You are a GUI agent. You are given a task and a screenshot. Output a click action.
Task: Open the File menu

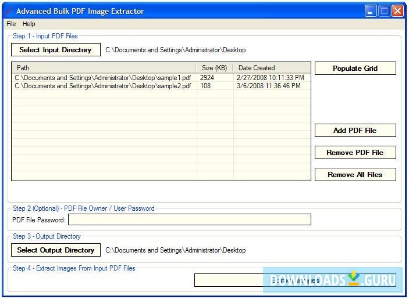(x=11, y=24)
